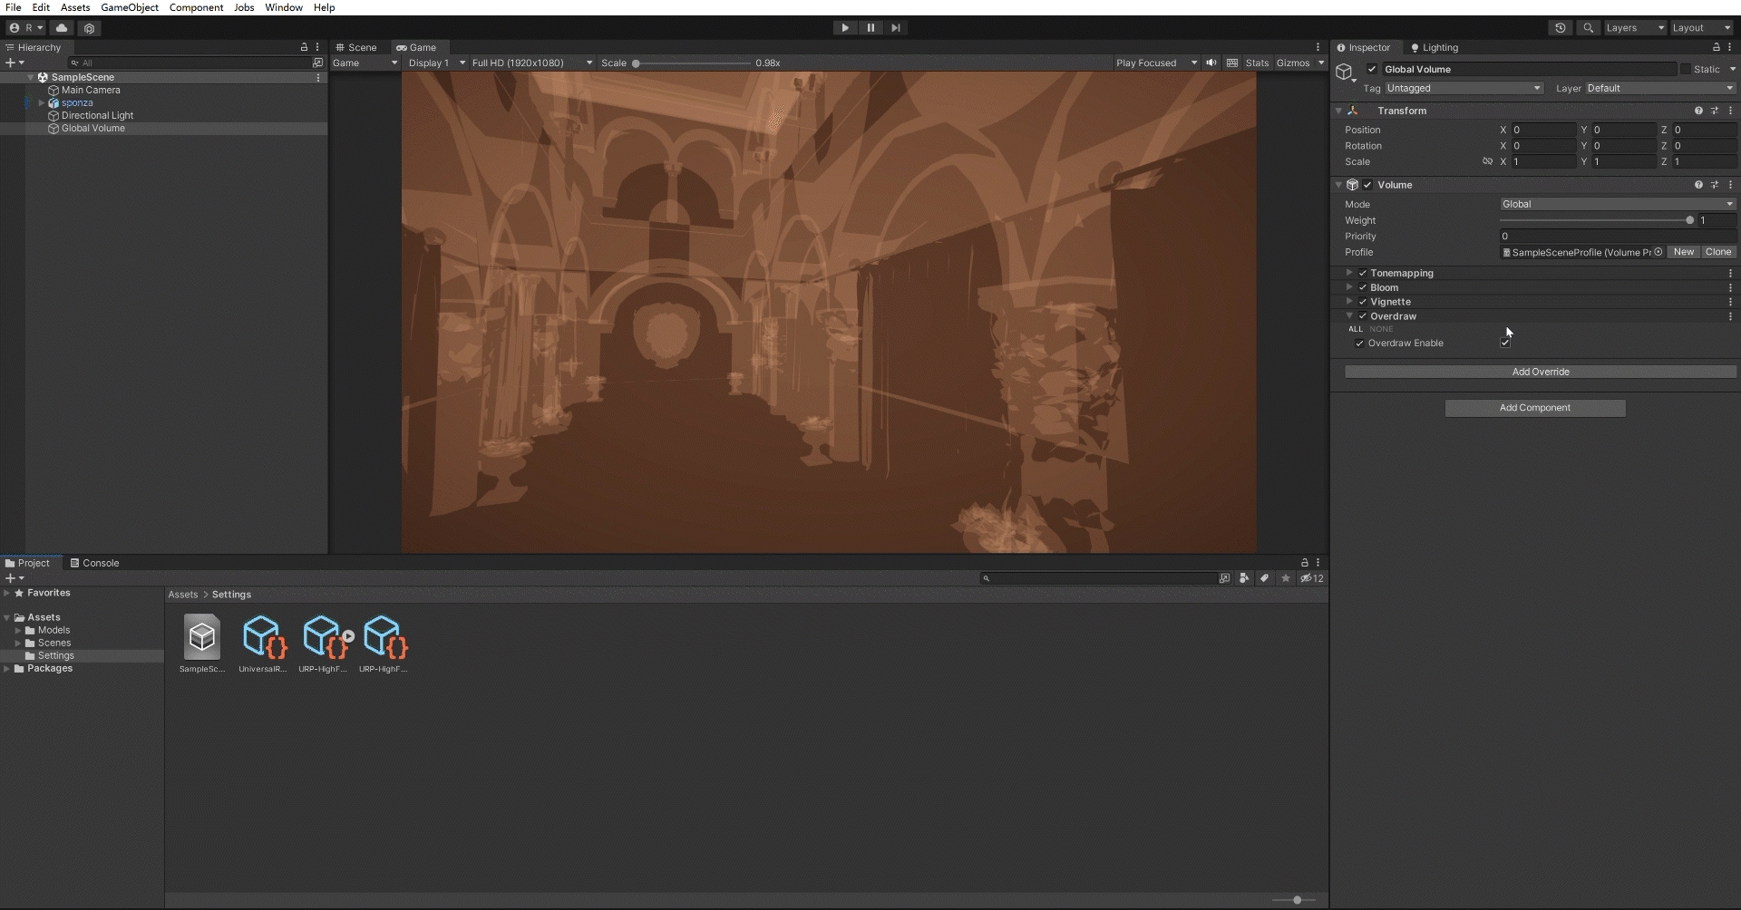The width and height of the screenshot is (1741, 910).
Task: Toggle the Vignette override checkbox
Action: click(x=1362, y=302)
